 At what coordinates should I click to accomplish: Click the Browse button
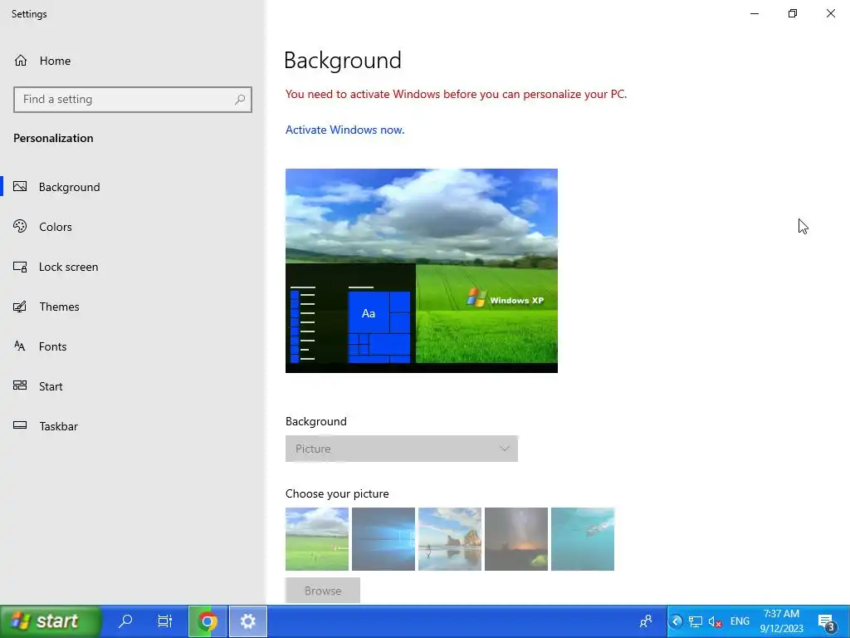click(323, 591)
